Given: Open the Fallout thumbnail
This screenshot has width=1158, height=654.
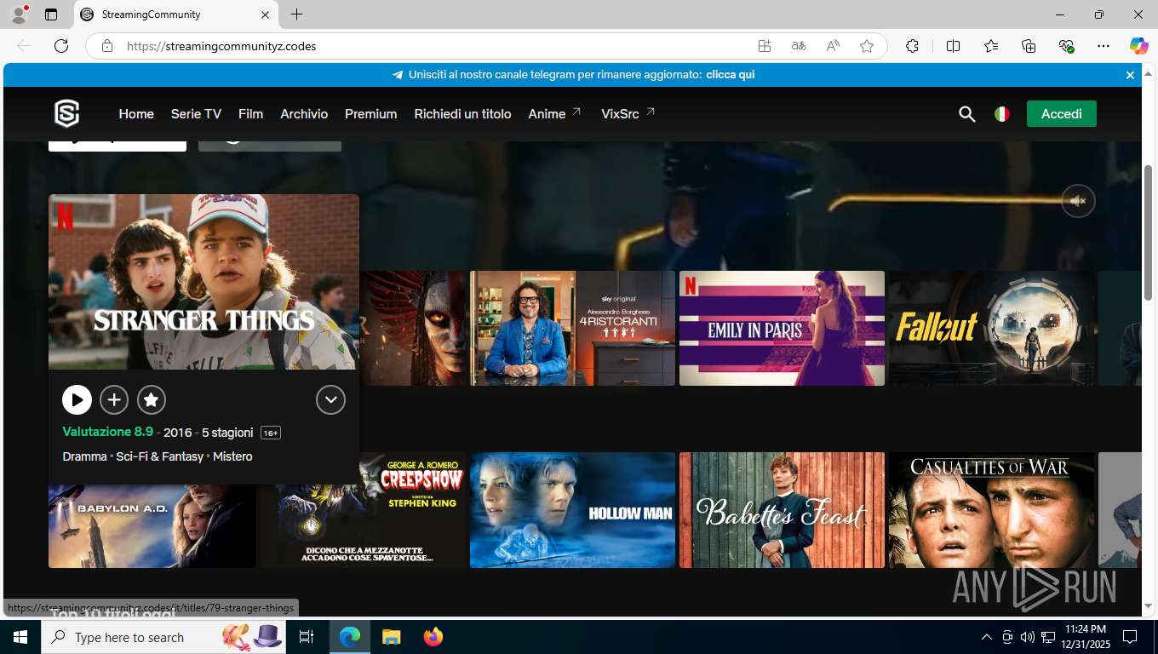Looking at the screenshot, I should pos(991,328).
